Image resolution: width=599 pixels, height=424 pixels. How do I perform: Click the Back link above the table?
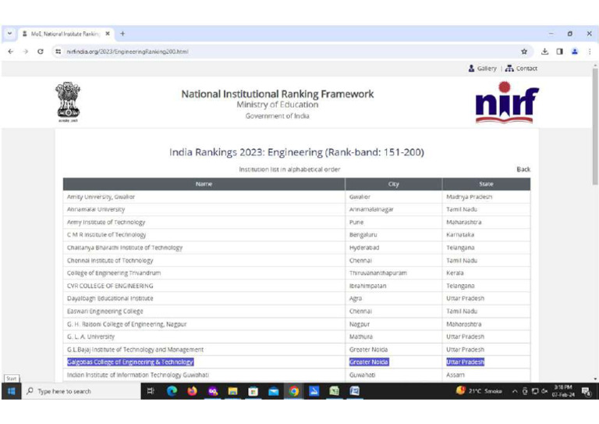(523, 169)
